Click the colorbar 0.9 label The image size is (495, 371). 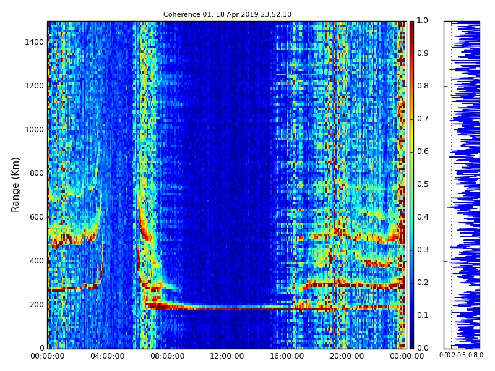423,53
